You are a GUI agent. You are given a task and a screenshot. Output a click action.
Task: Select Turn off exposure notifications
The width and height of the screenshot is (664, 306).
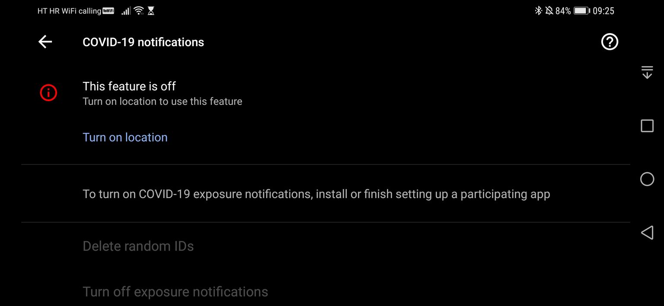tap(175, 292)
